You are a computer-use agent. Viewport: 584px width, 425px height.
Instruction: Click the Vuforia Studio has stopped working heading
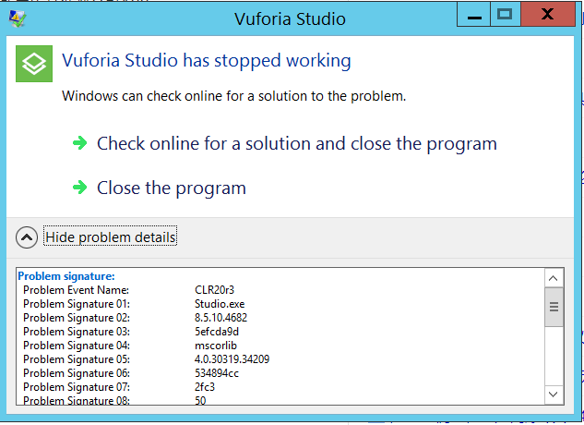pos(207,61)
